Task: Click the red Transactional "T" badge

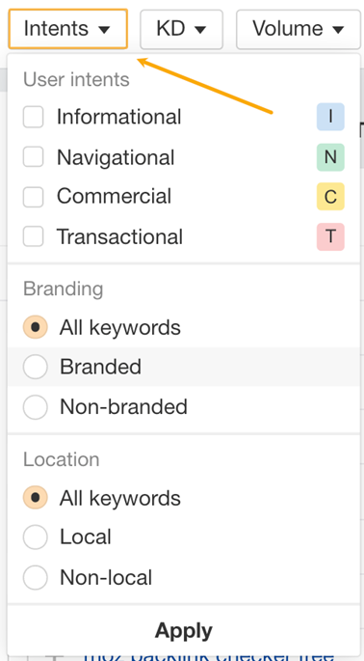Action: pyautogui.click(x=330, y=236)
